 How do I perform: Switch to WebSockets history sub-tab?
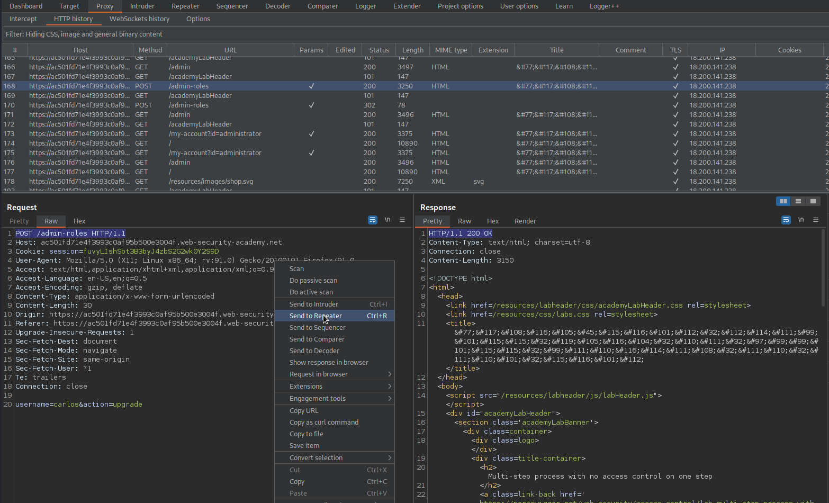click(140, 19)
